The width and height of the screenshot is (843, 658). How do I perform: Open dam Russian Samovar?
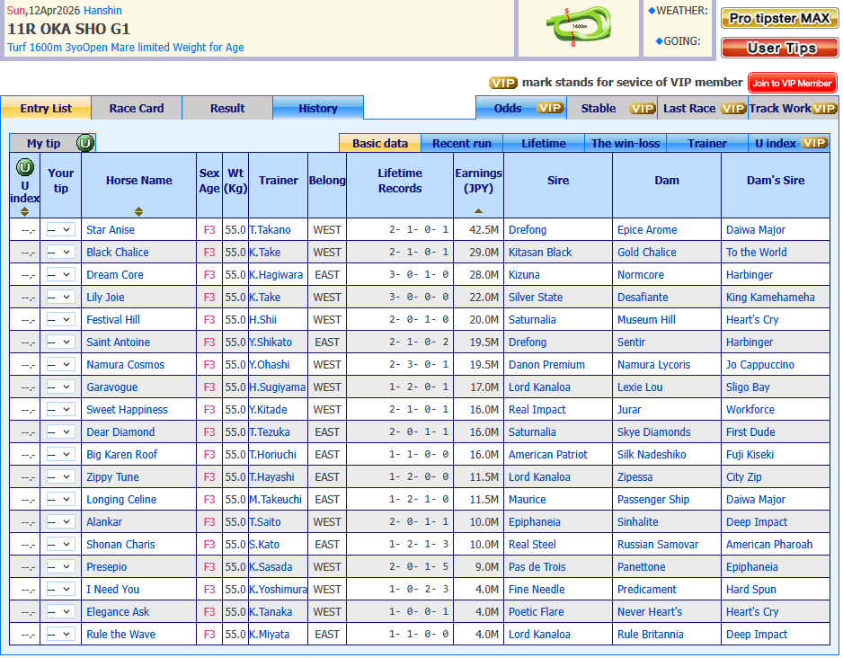658,544
